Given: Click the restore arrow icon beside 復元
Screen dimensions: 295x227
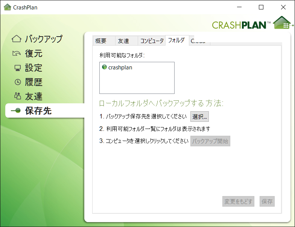Looking at the screenshot, I should (17, 54).
